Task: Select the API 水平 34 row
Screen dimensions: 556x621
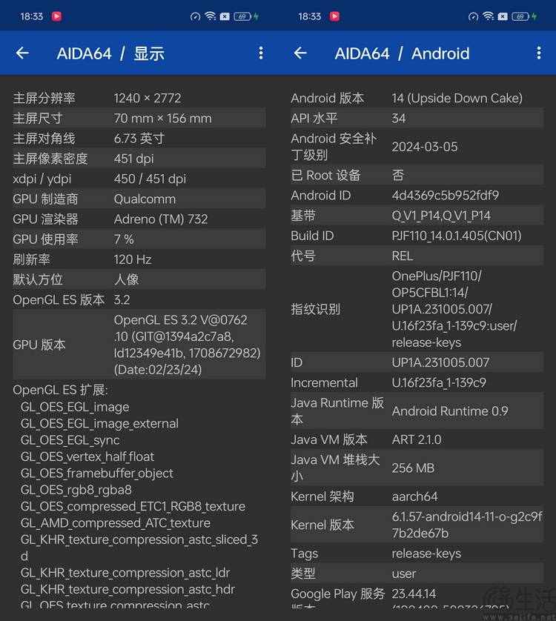Action: pos(417,118)
